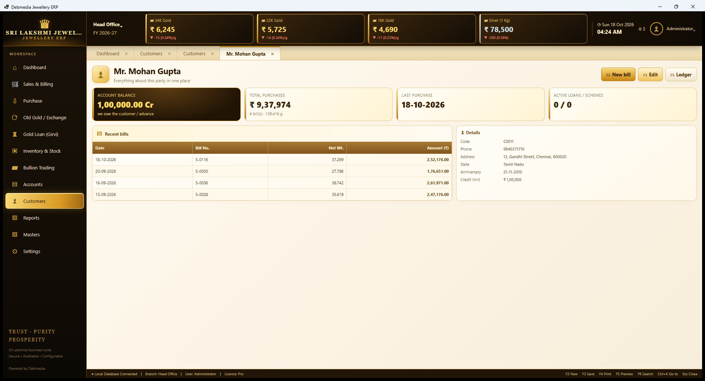The image size is (705, 381).
Task: Open bill S-0050 row
Action: pos(272,171)
